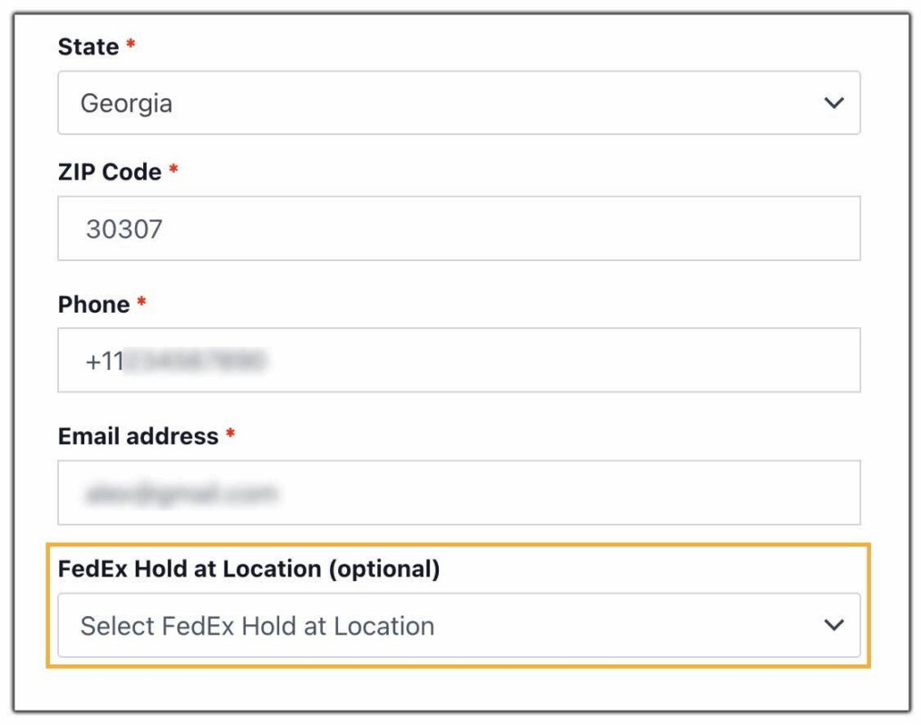Click the chevron in FedEx Hold dropdown
The height and width of the screenshot is (725, 921).
point(833,625)
